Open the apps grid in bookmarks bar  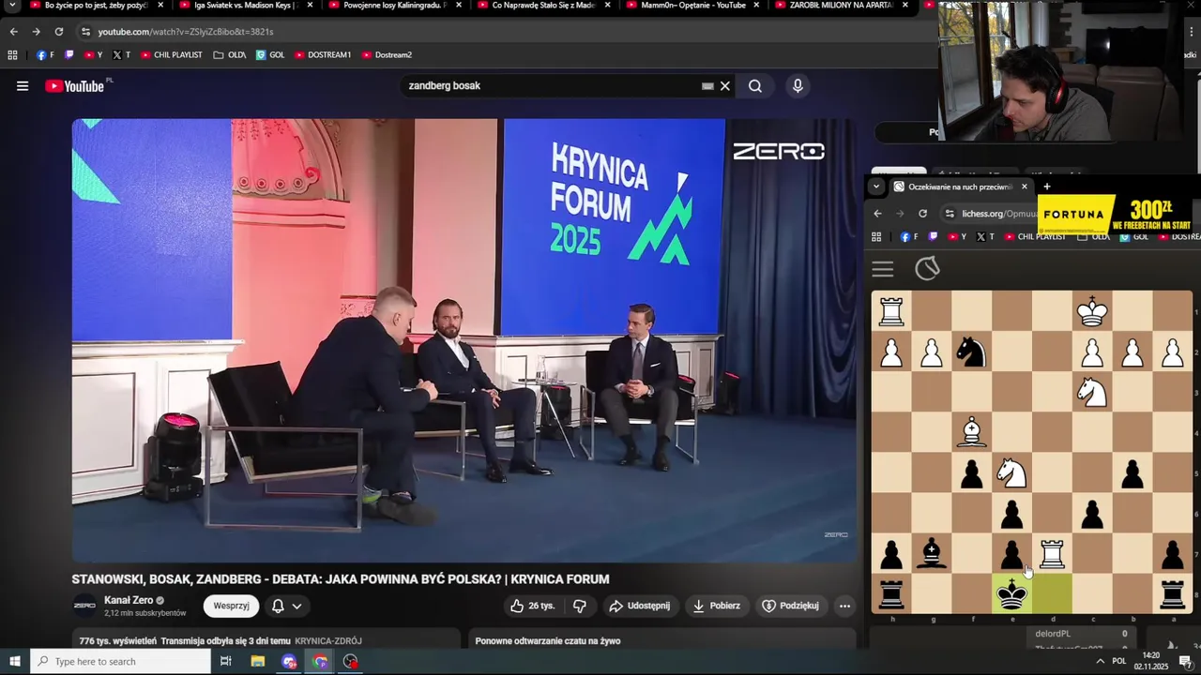pyautogui.click(x=12, y=55)
